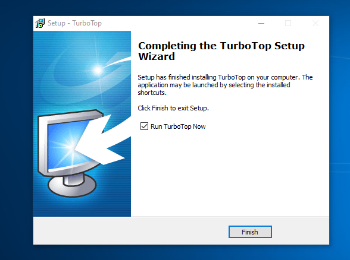Uncheck the Run TurboTop Now checkbox
Image resolution: width=350 pixels, height=260 pixels.
[x=144, y=126]
